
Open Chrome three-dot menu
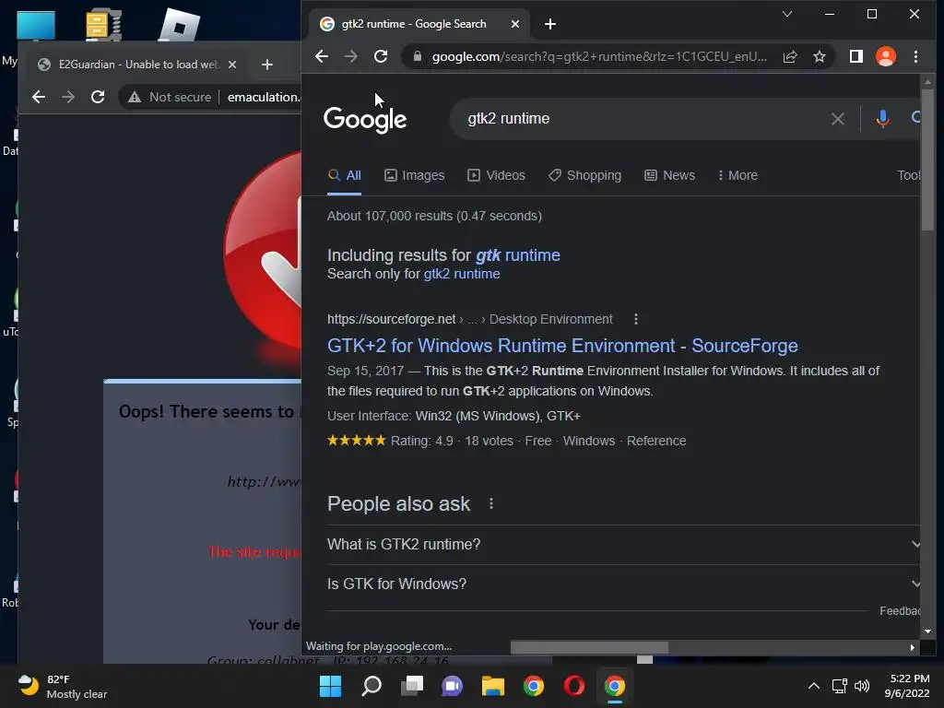(x=915, y=56)
